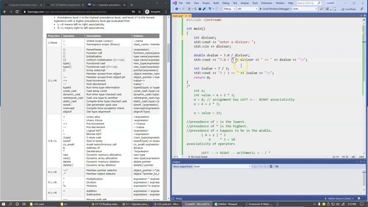Click the Cortana circle taskbar icon
Viewport: 368px width, 207px height.
click(x=17, y=204)
